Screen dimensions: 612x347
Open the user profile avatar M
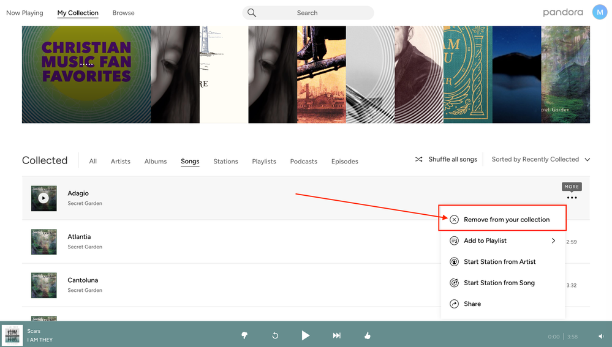[x=600, y=12]
